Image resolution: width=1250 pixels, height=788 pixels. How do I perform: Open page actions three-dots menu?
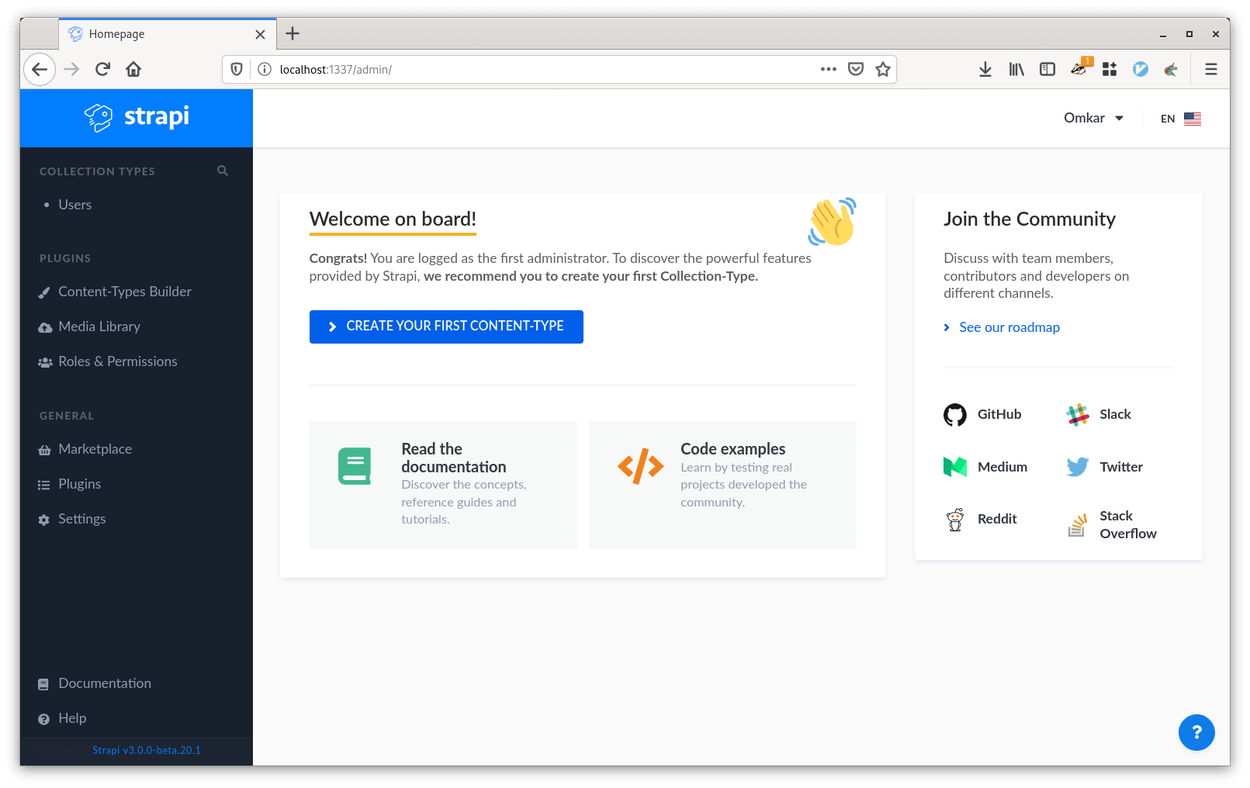(x=829, y=69)
